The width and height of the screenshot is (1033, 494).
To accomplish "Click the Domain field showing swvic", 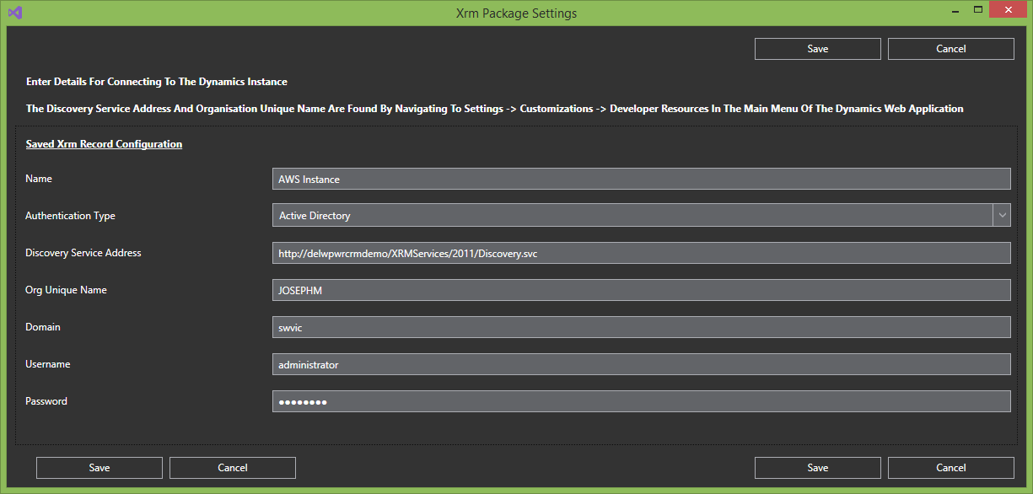I will point(641,327).
